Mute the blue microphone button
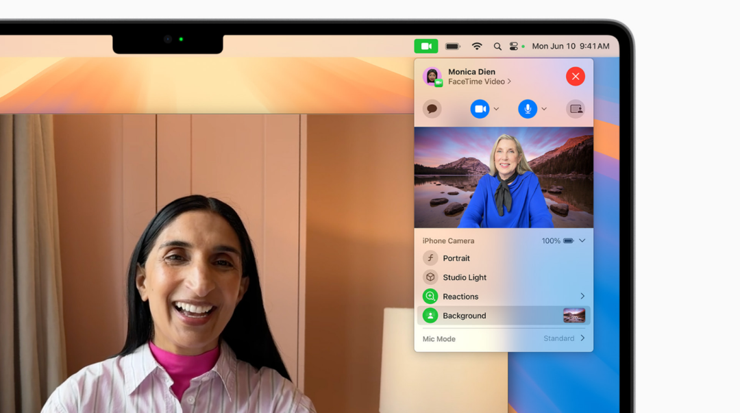The image size is (740, 413). pyautogui.click(x=528, y=109)
